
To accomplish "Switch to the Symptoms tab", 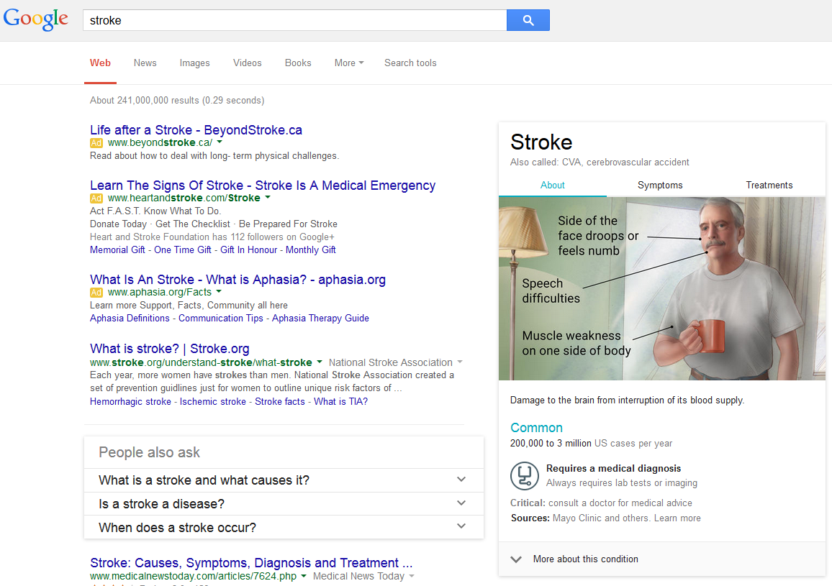I will point(660,185).
